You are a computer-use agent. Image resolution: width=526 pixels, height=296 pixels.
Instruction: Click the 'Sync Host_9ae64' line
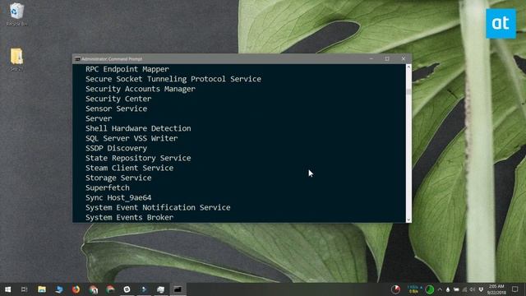coord(118,197)
